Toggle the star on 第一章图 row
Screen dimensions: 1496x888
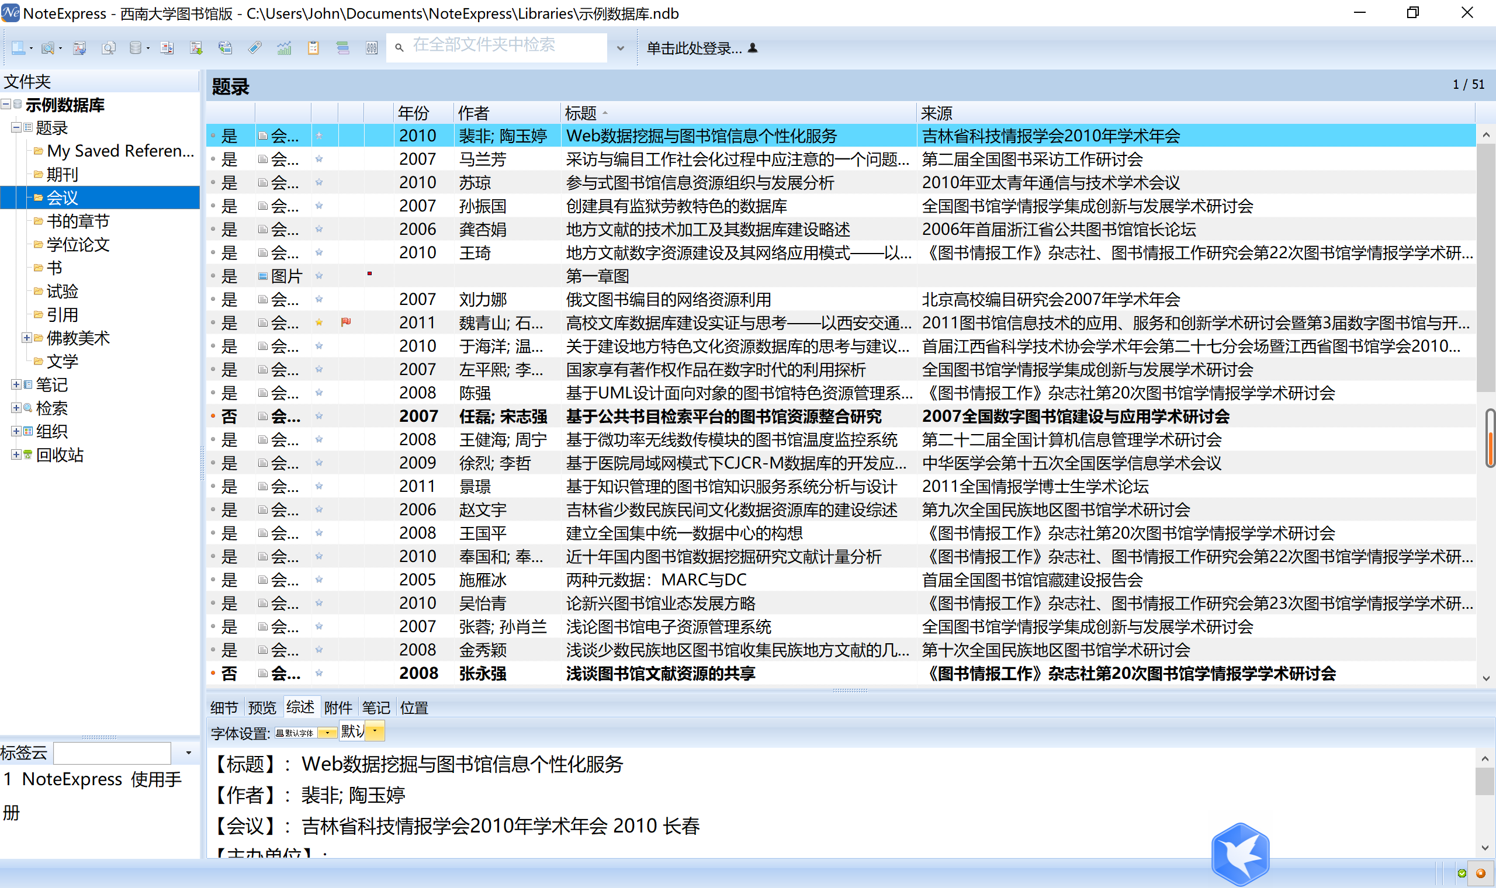click(x=319, y=276)
